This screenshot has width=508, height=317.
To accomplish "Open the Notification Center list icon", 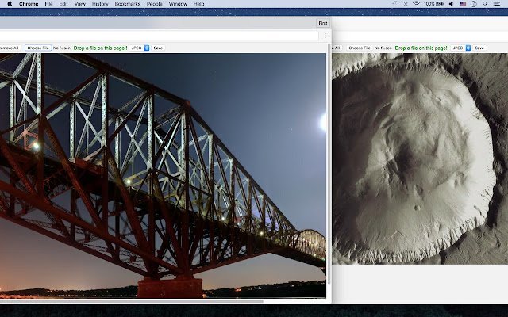I will [497, 4].
